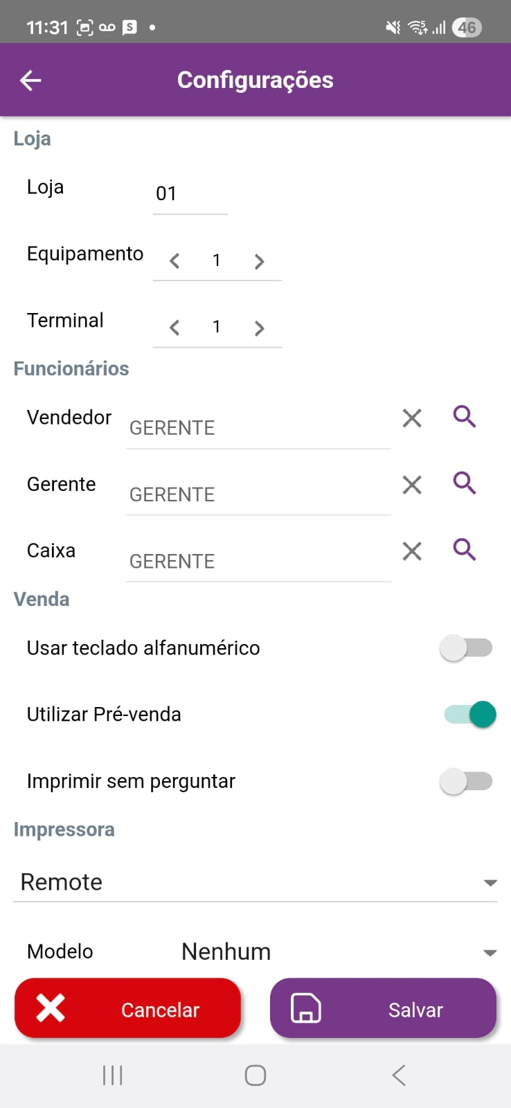Disable the Utilizar Pré-venda switch
Screen dimensions: 511x1108
(x=470, y=714)
